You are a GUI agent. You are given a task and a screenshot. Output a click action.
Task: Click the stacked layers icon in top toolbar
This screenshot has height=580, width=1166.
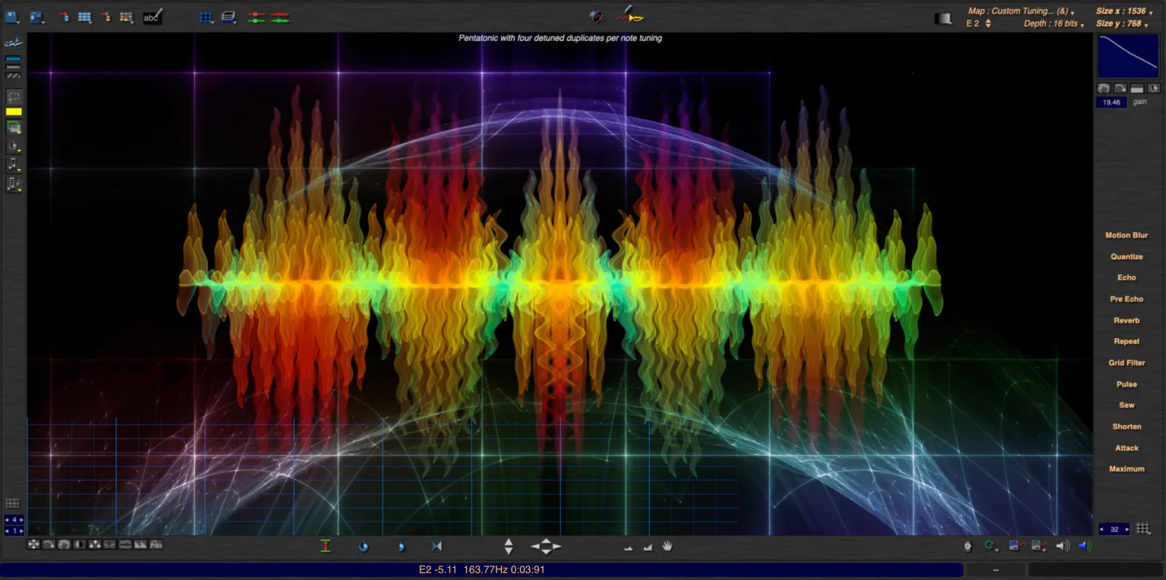[x=228, y=17]
